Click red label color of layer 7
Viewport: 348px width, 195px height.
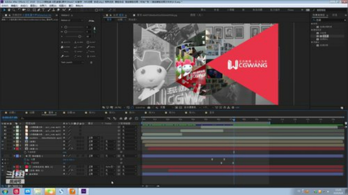[17, 149]
